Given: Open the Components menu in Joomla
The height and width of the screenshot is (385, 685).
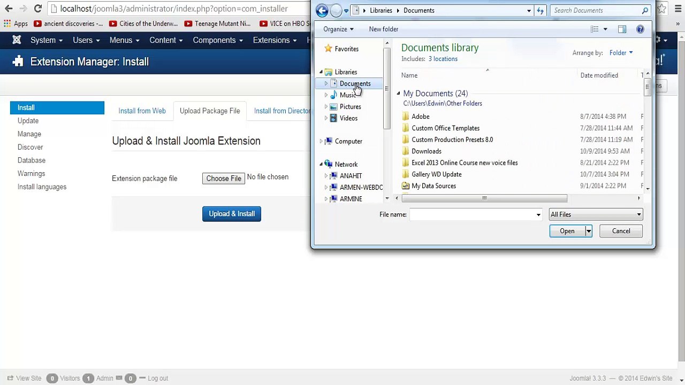Looking at the screenshot, I should click(x=217, y=40).
